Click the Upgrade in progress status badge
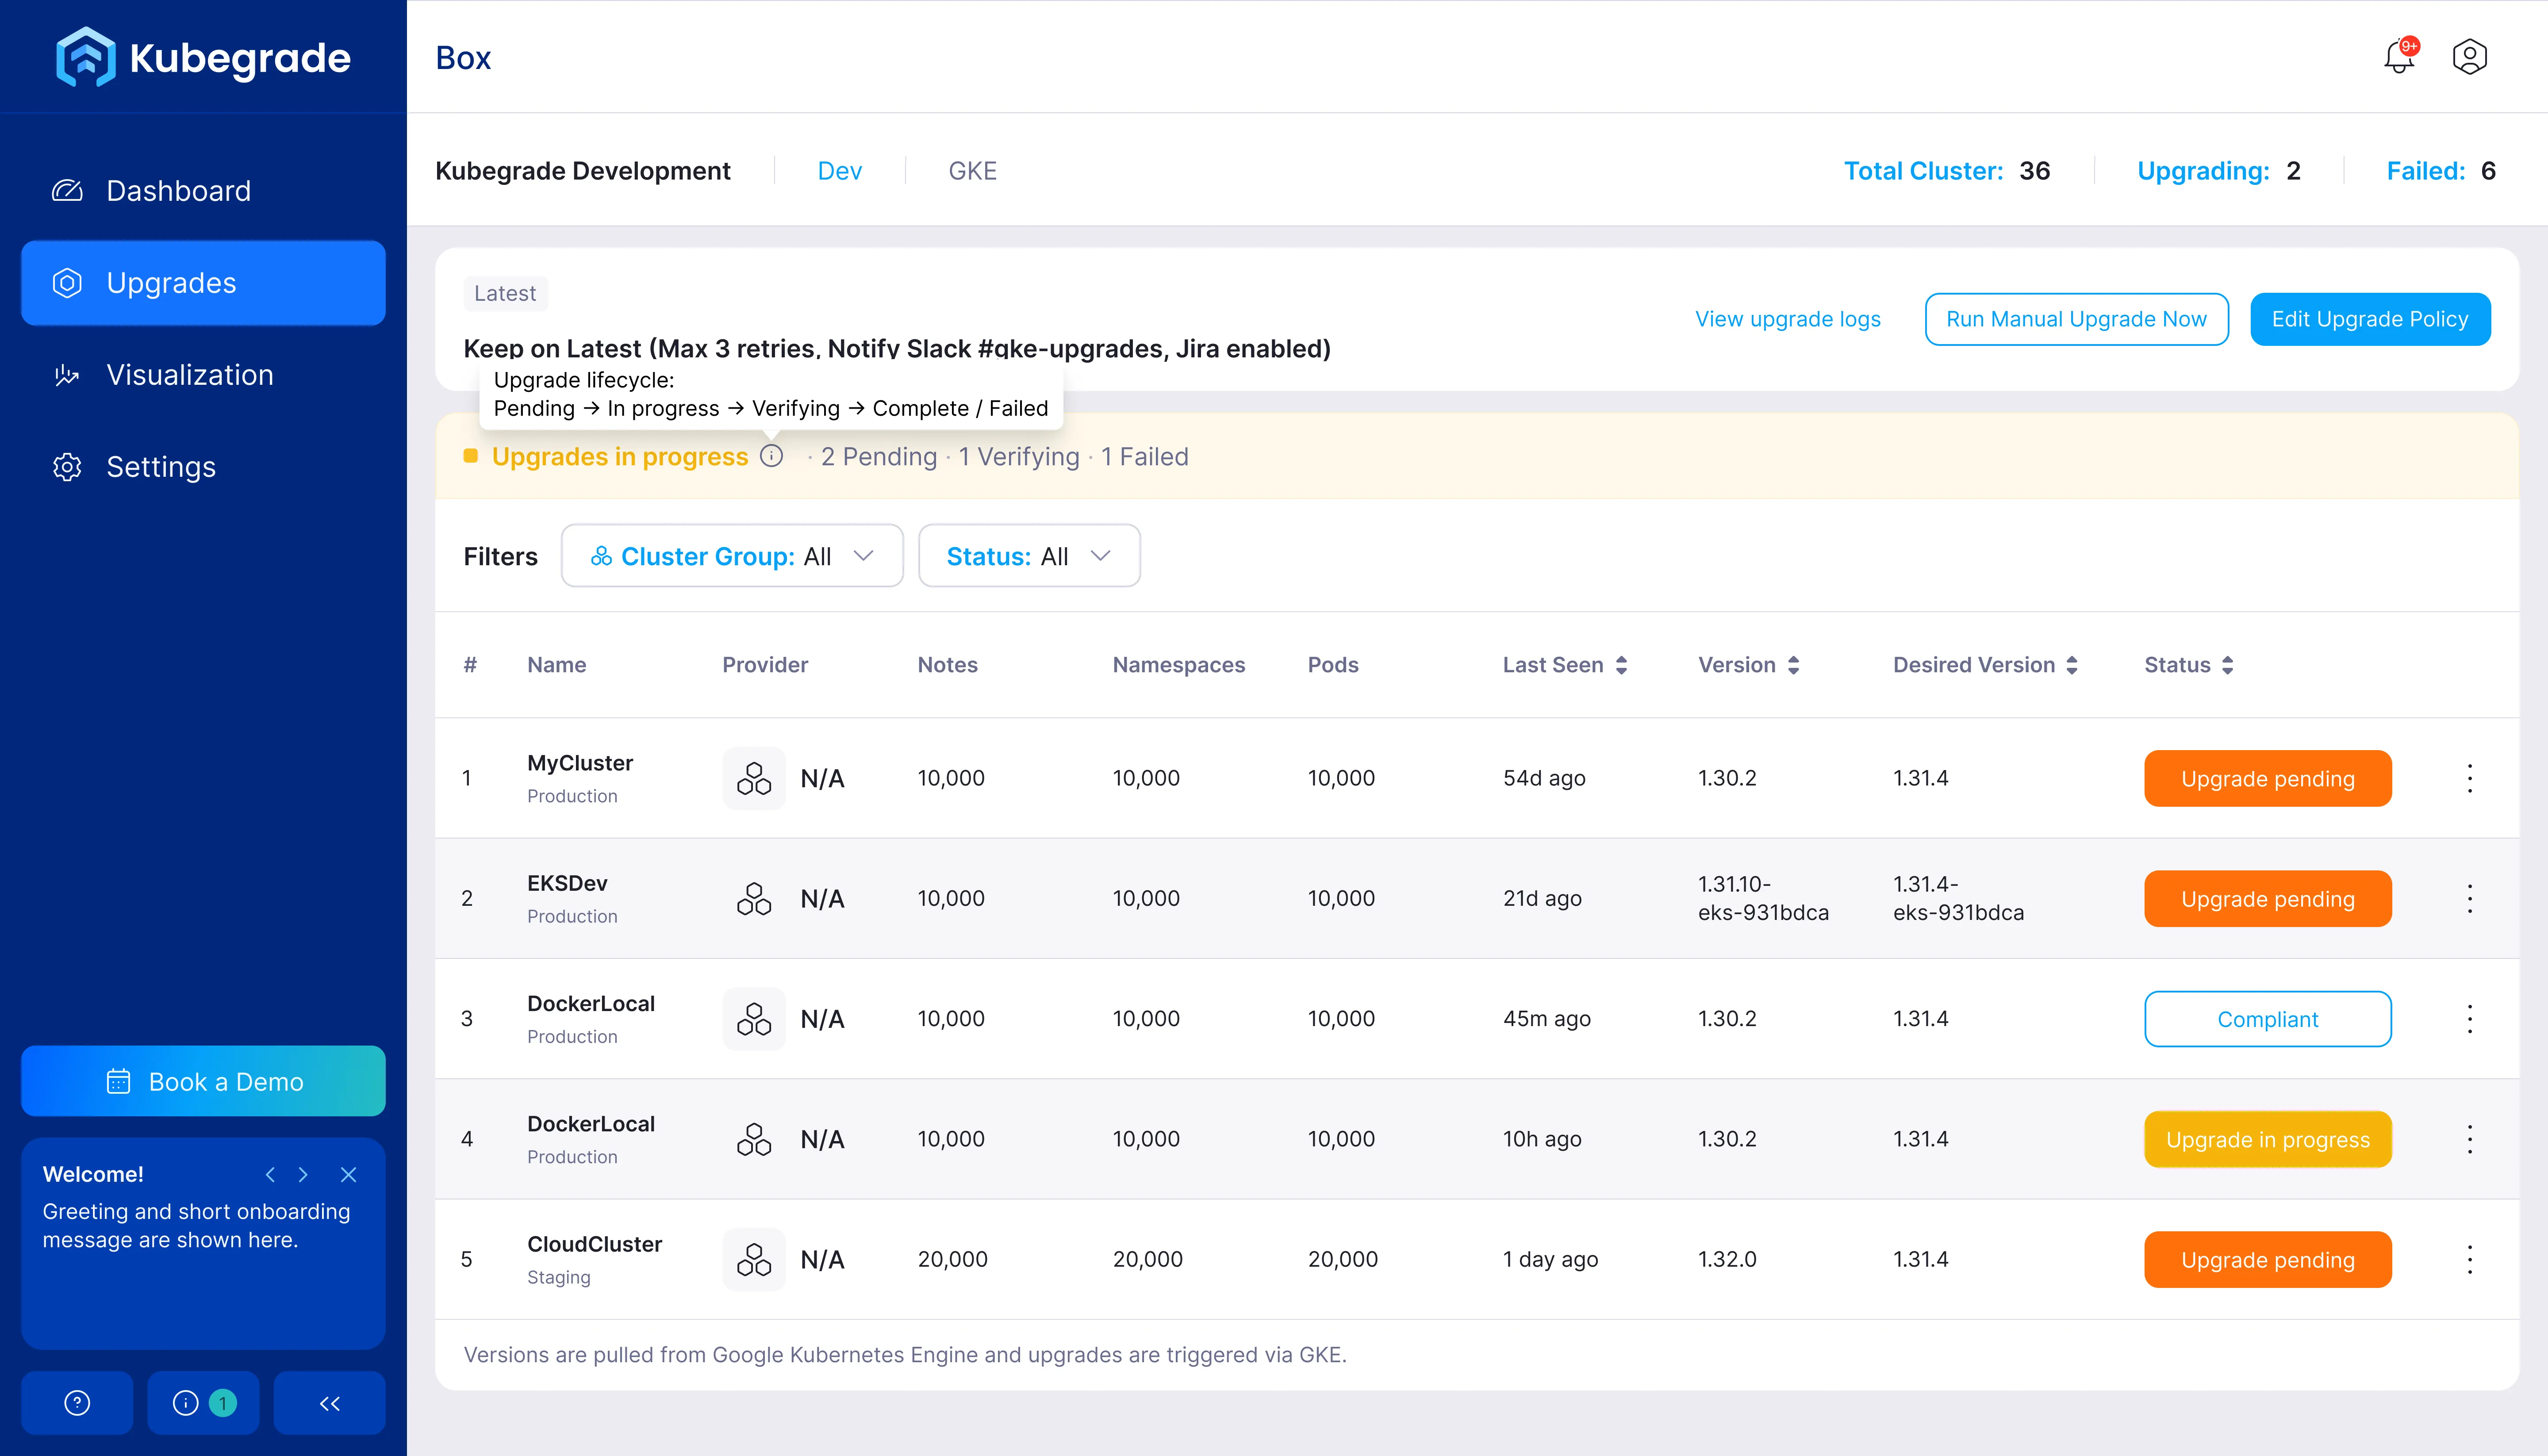Screen dimensions: 2548x1456 [x=2267, y=1139]
